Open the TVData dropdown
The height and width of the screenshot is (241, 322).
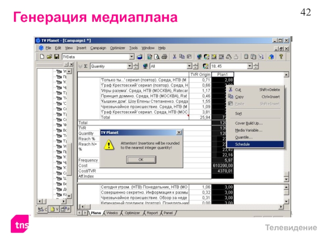tap(132, 57)
